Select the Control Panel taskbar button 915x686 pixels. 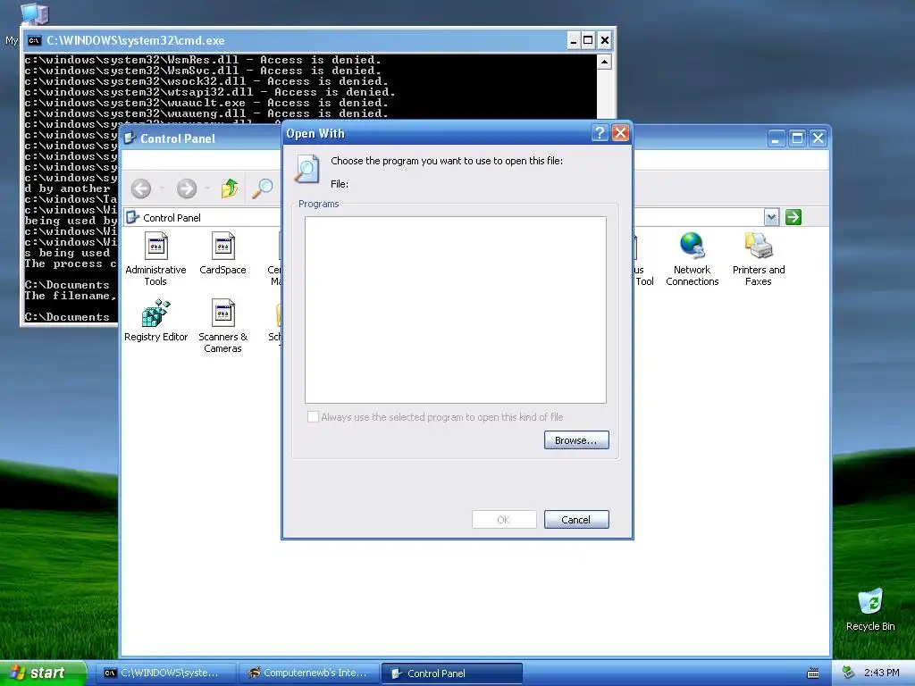point(451,673)
